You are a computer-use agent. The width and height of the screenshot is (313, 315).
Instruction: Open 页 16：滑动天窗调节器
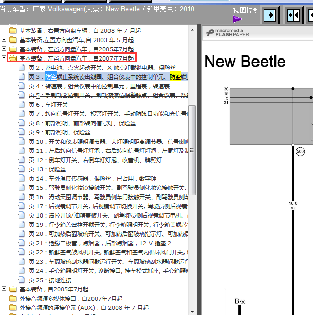108,197
